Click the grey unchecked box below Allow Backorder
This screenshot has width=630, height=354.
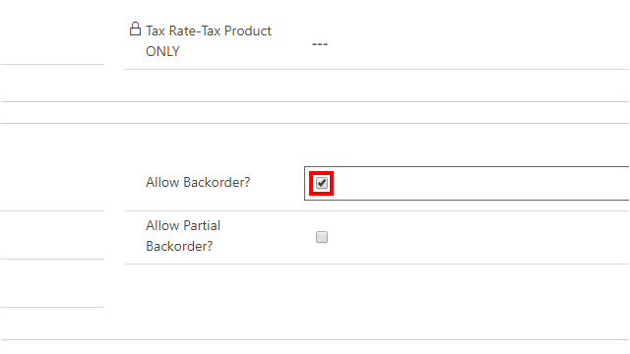322,237
